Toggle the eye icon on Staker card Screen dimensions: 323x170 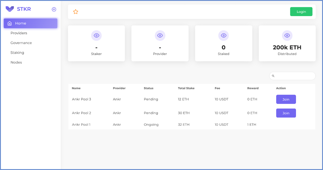tap(96, 35)
